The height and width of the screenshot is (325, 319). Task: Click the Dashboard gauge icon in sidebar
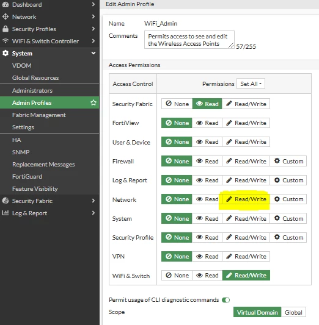click(5, 4)
